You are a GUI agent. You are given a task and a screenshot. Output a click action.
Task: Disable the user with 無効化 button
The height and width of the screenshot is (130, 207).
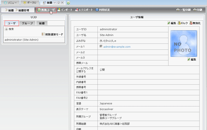pos(195,23)
